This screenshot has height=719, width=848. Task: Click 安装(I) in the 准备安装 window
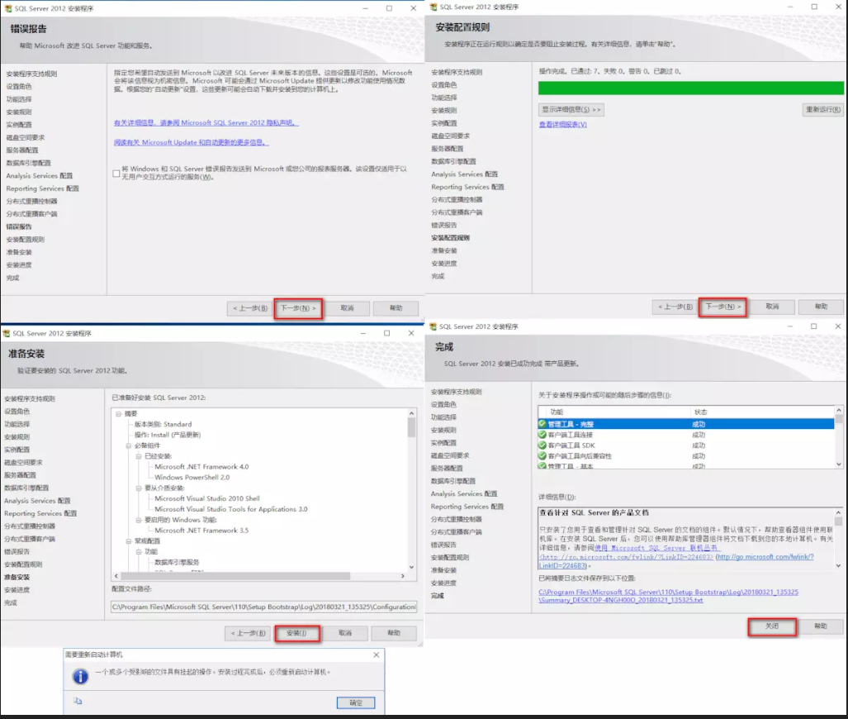click(297, 633)
